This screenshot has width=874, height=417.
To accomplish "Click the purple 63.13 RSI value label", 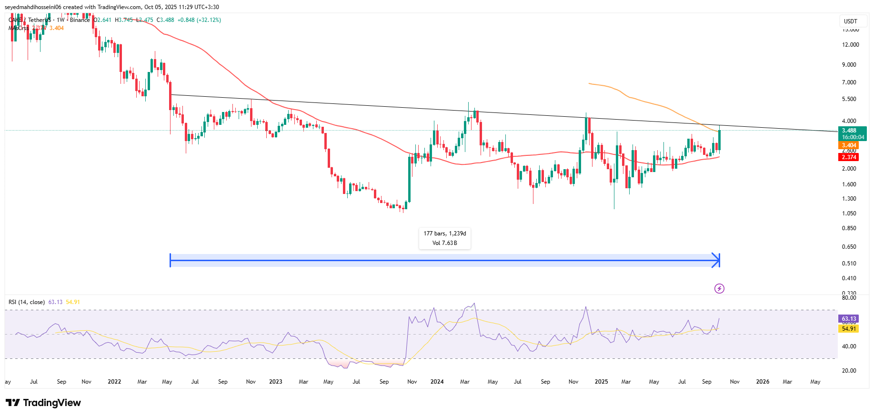I will (x=849, y=319).
